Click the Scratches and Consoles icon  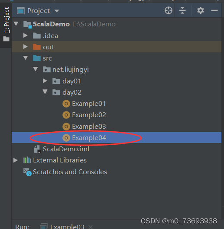27,172
